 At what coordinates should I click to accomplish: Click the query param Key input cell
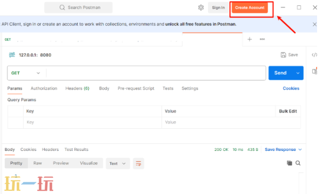click(x=93, y=122)
